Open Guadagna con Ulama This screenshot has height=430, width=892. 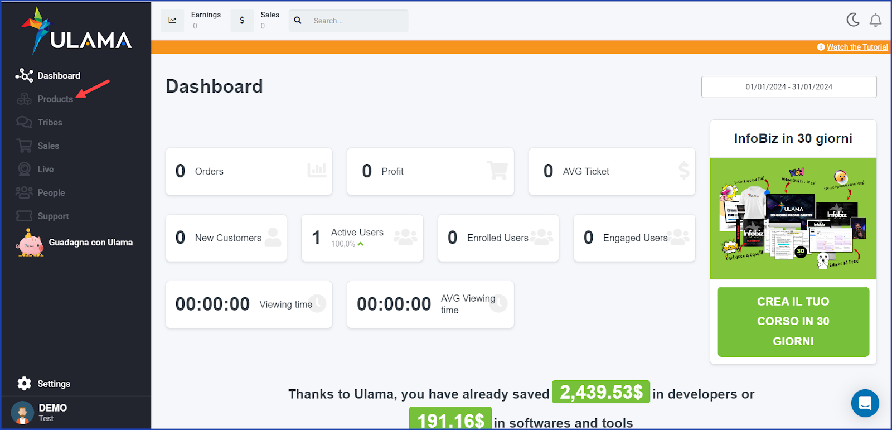tap(90, 242)
